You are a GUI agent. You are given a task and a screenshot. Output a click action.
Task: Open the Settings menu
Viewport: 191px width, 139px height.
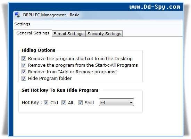(x=22, y=24)
